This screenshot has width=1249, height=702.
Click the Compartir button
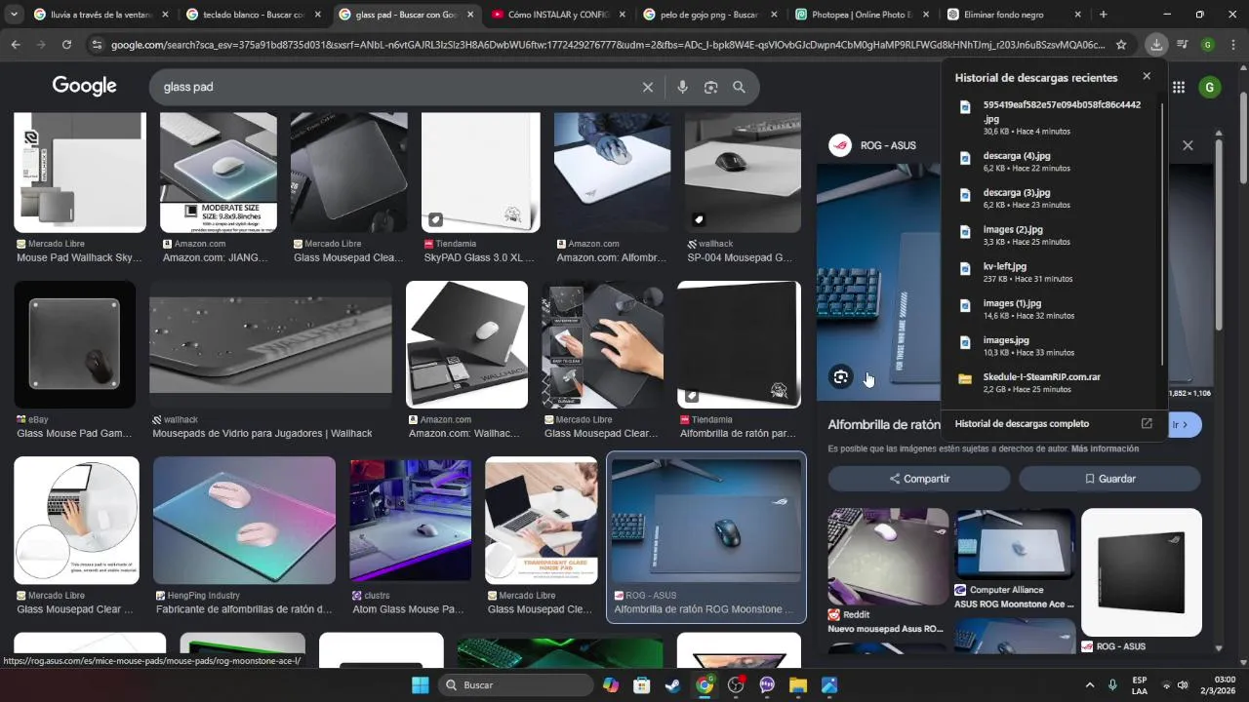(x=919, y=479)
